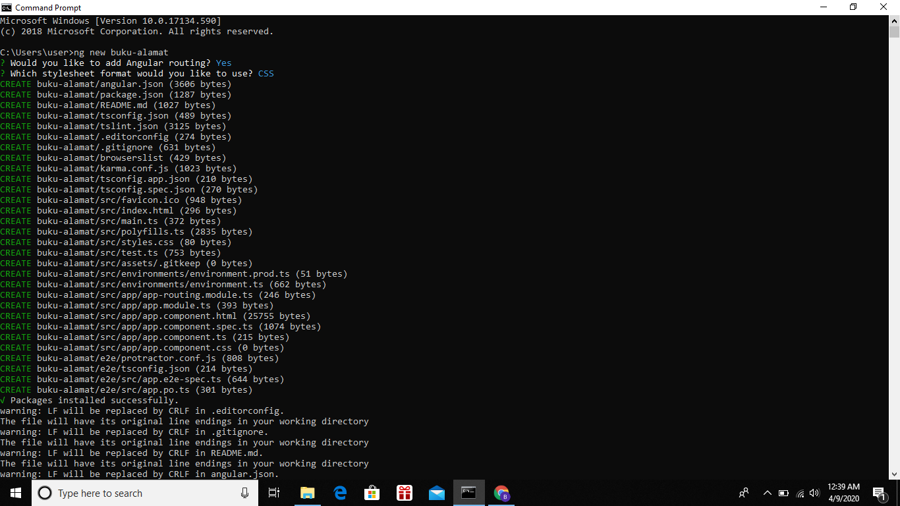Screen dimensions: 900x506
Task: Click the taskbar search input field
Action: tap(145, 493)
